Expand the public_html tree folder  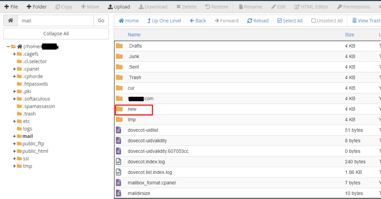click(x=15, y=151)
